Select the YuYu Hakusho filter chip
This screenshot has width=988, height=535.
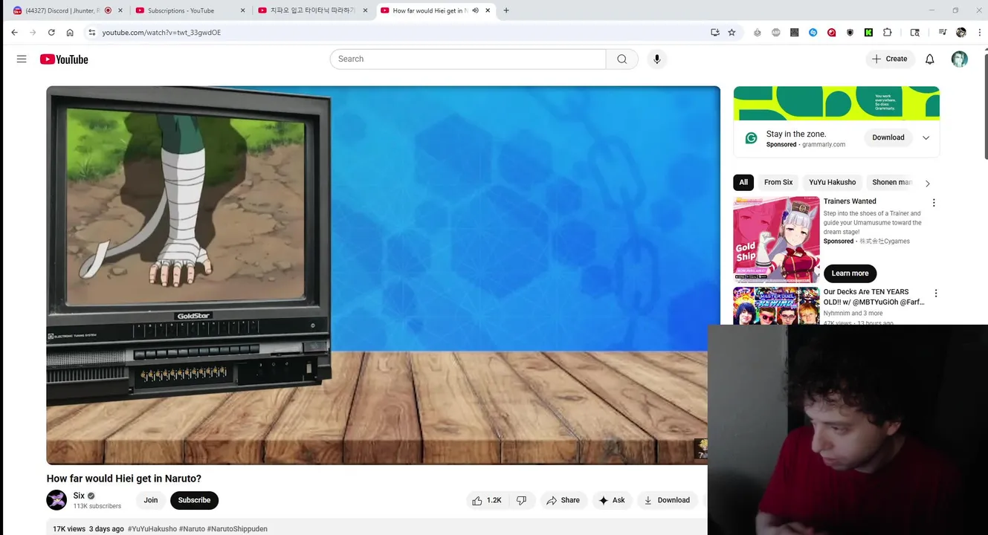coord(832,182)
